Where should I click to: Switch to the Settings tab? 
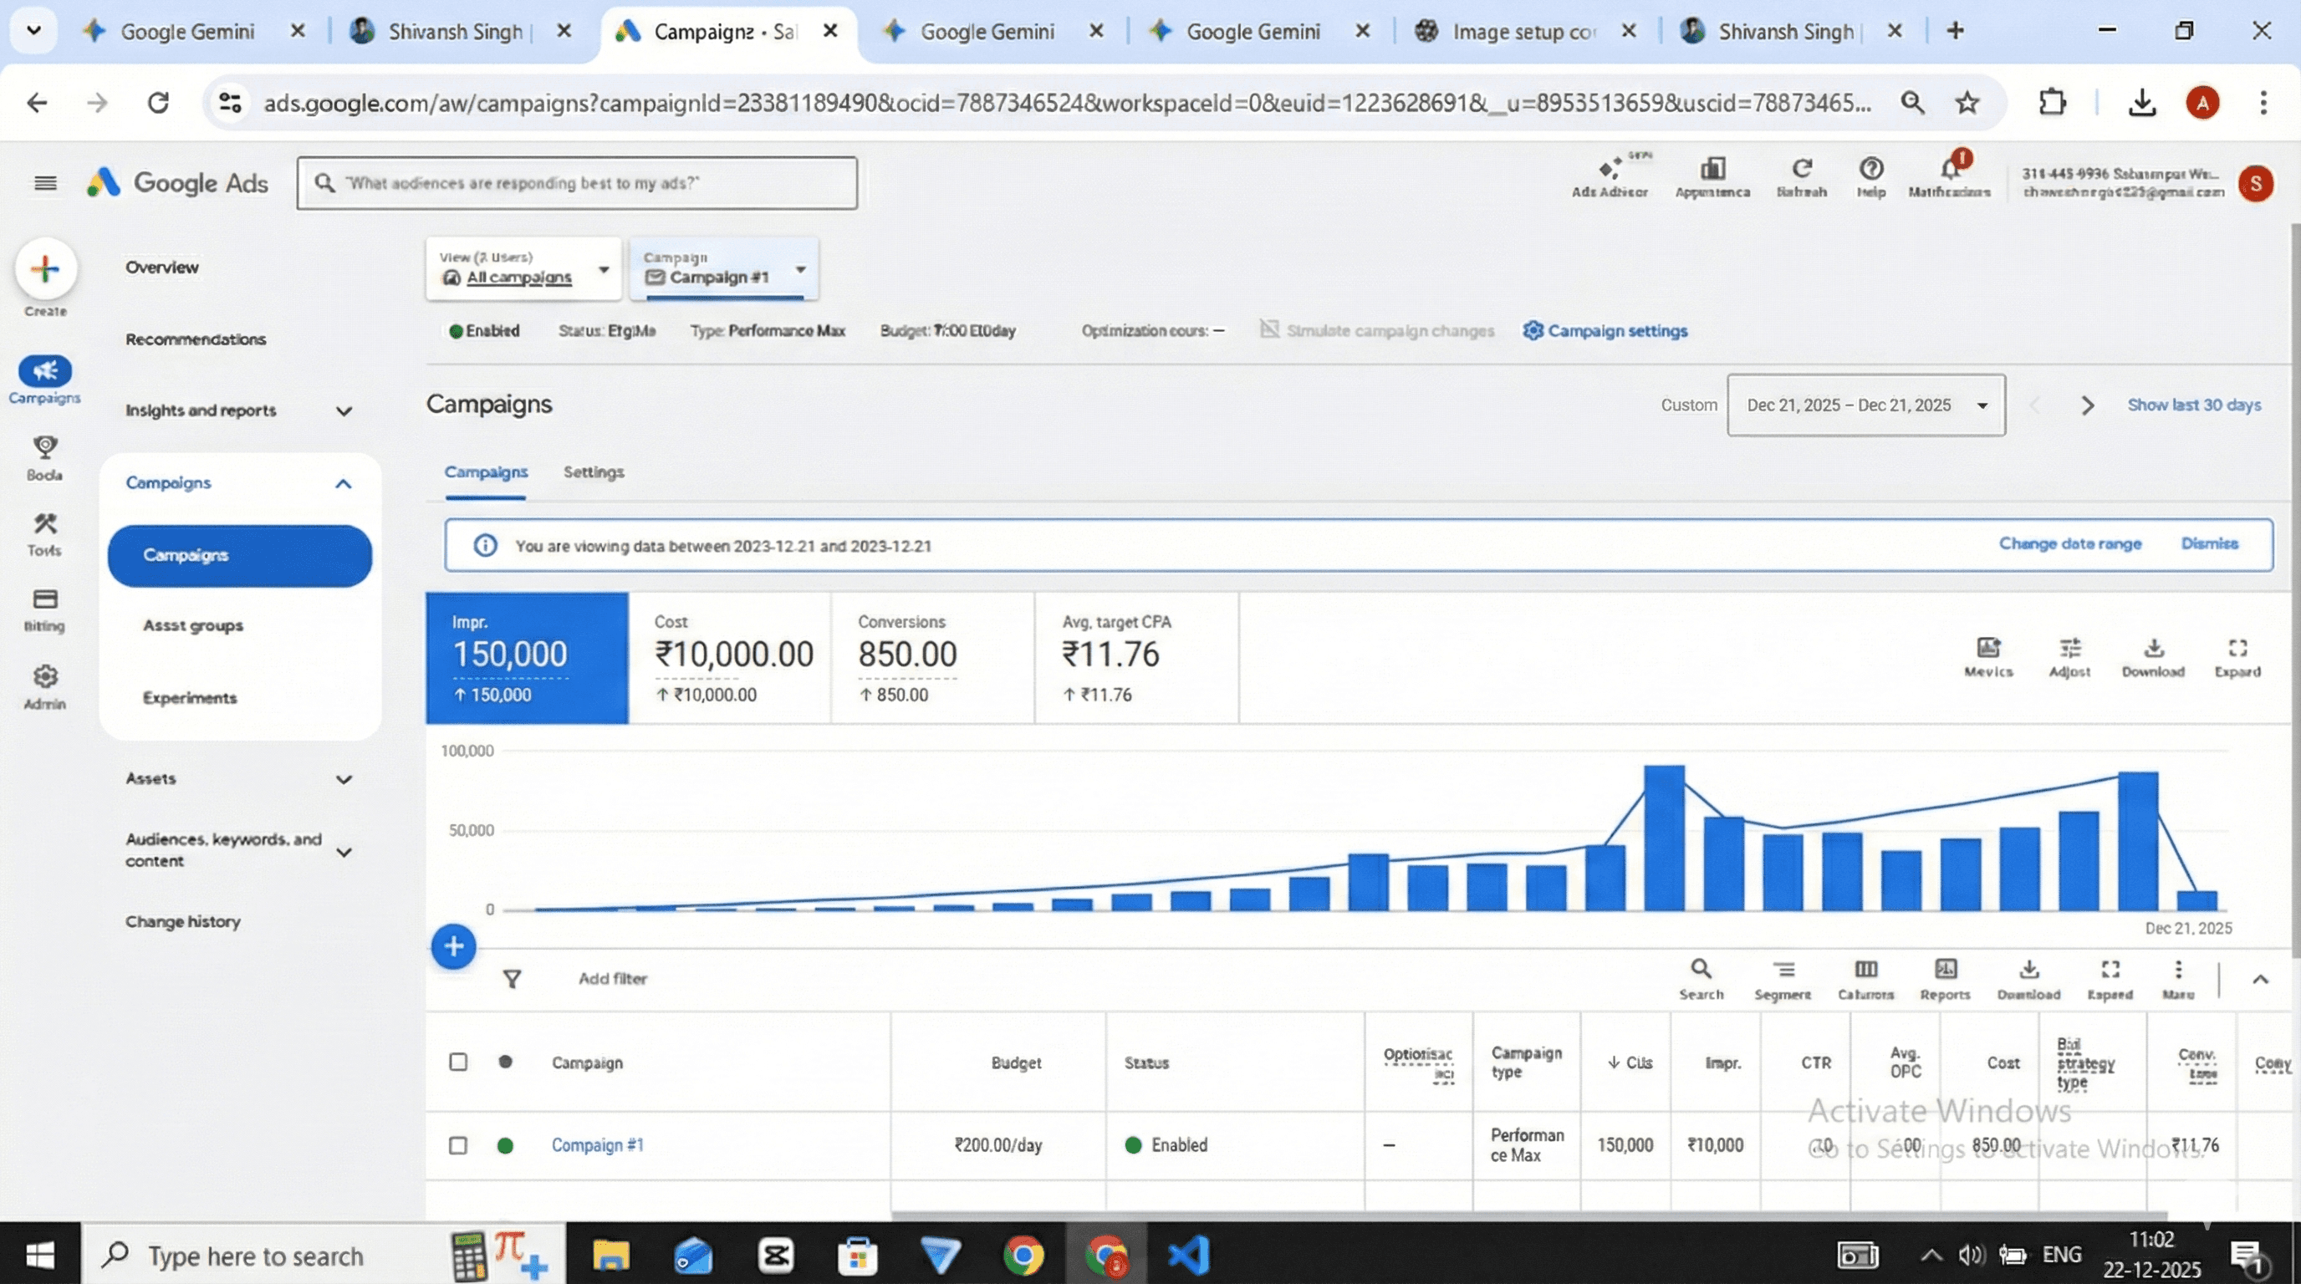click(594, 472)
